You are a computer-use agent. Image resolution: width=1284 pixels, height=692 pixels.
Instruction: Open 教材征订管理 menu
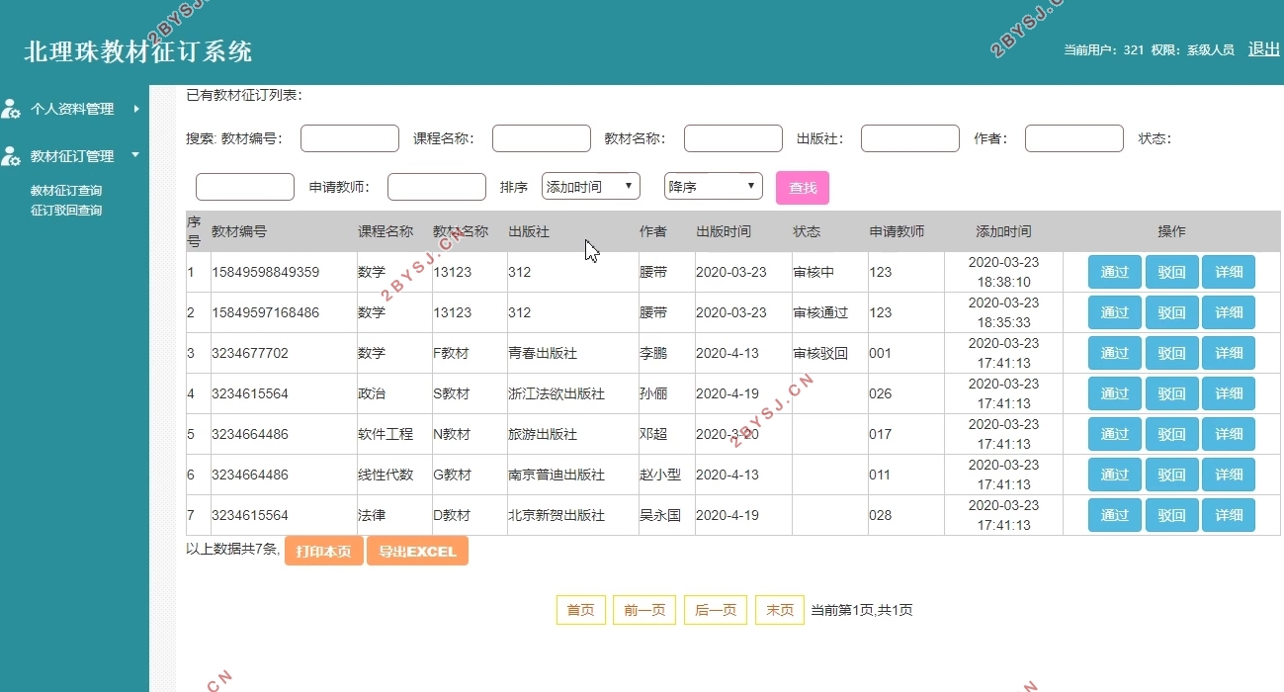coord(72,156)
